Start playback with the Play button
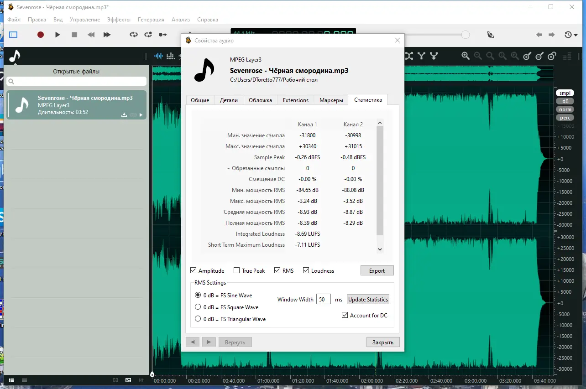586x389 pixels. [58, 35]
